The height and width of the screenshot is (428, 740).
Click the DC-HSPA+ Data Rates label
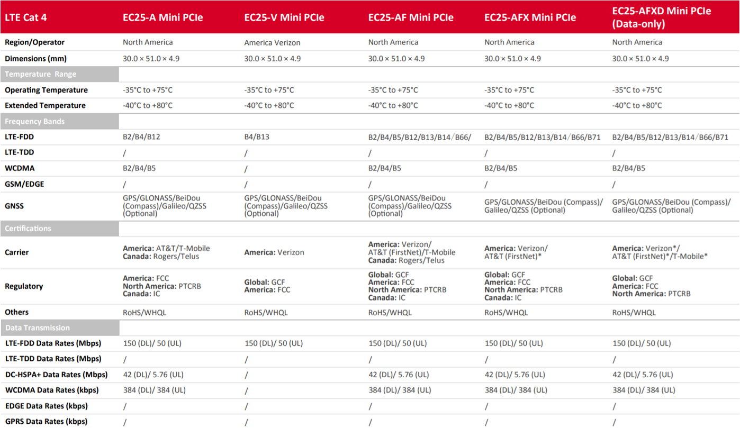tap(56, 375)
